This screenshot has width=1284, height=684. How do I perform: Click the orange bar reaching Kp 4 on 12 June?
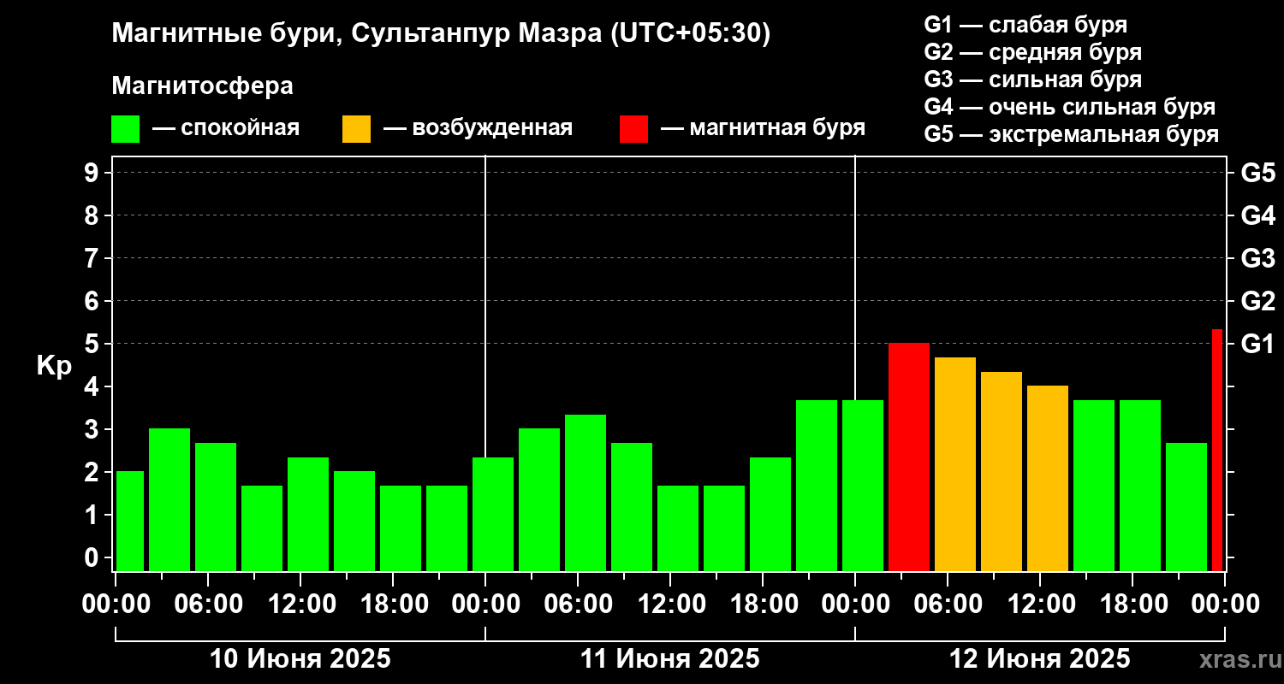[x=1048, y=478]
